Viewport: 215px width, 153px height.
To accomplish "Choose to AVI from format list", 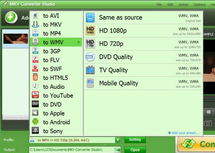I will [56, 16].
